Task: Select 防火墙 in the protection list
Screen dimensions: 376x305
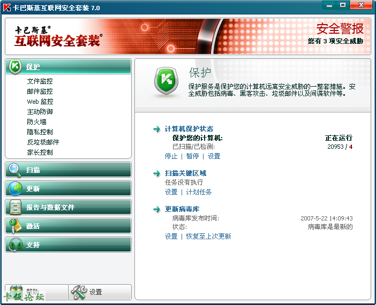Action: click(x=36, y=121)
